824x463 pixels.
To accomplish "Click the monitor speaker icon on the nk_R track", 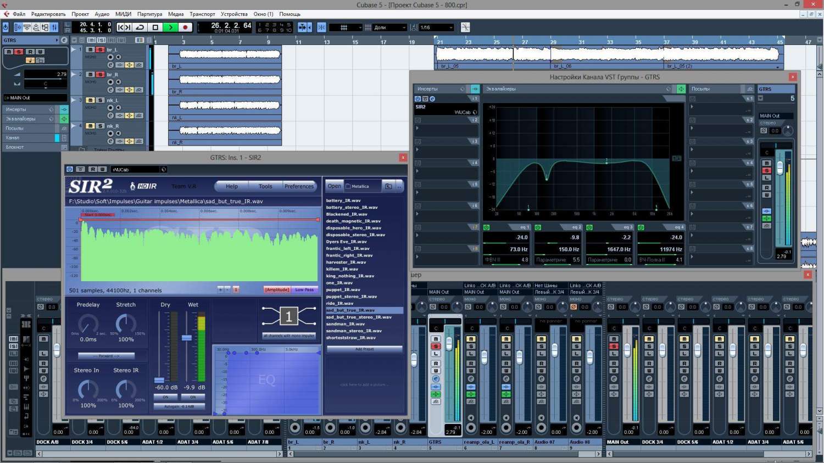I will coord(118,133).
